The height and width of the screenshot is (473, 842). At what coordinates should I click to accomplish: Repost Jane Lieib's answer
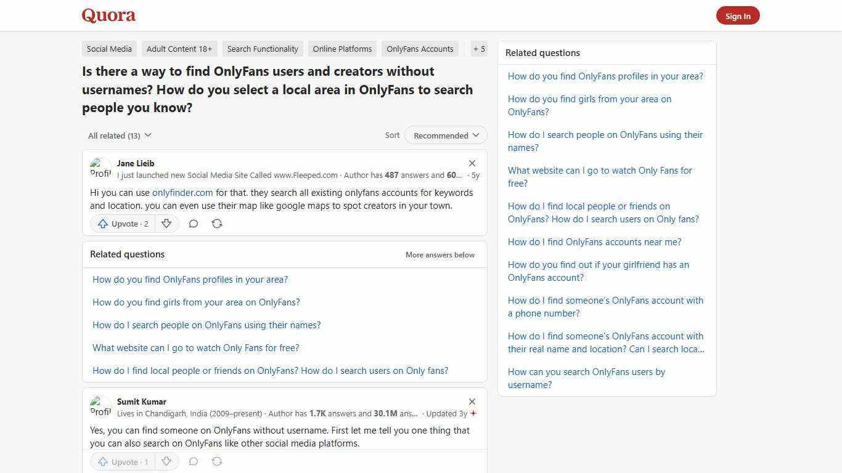click(x=217, y=224)
